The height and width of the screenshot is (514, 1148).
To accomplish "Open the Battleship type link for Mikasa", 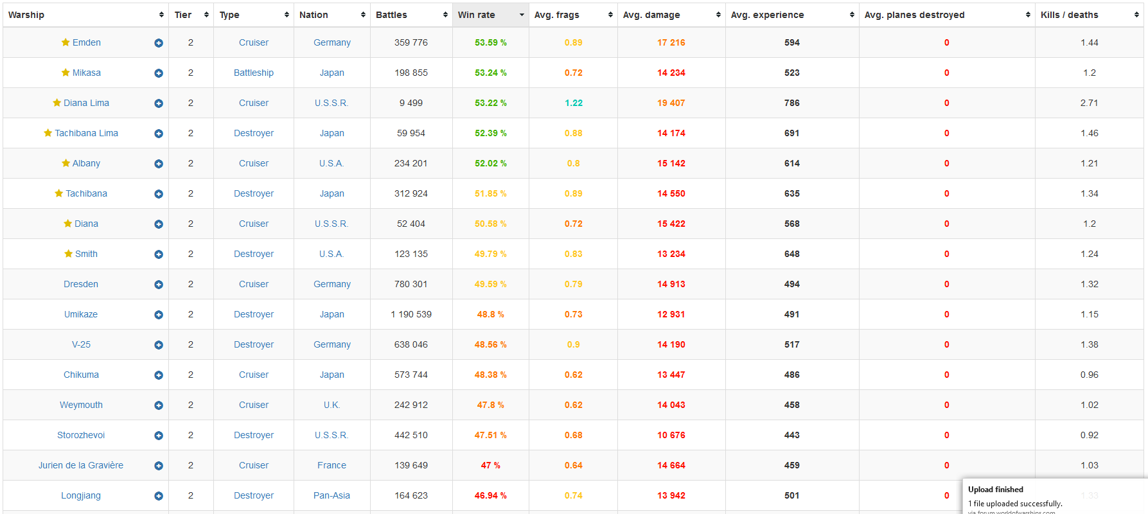I will coord(254,73).
